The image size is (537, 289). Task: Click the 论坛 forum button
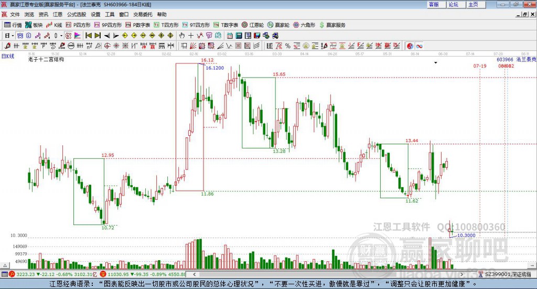click(x=456, y=4)
